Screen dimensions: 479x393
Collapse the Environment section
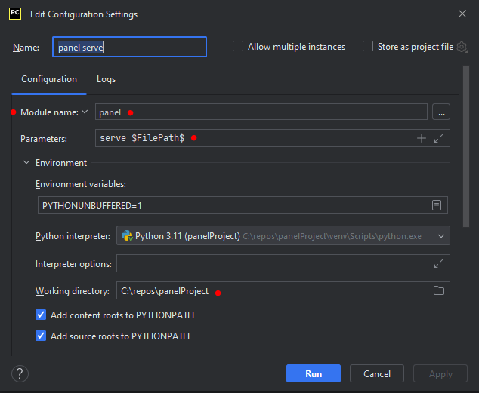tap(26, 162)
